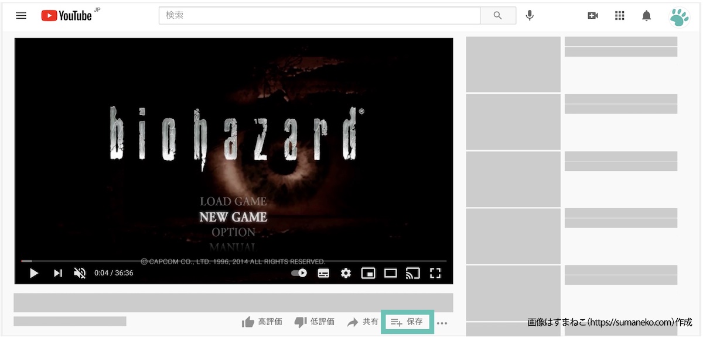Unmute the video speaker icon
The height and width of the screenshot is (338, 703).
(x=80, y=273)
